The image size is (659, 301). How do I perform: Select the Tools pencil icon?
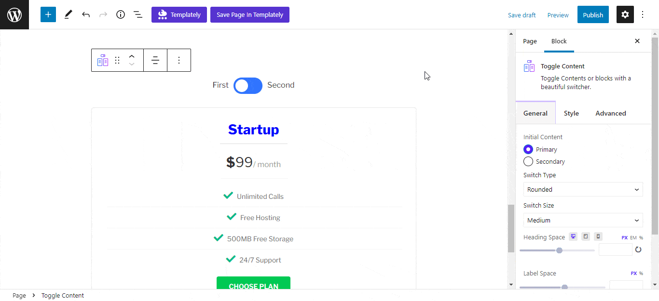point(68,14)
